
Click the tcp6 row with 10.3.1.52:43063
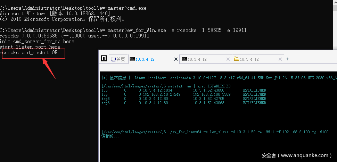coord(184,103)
